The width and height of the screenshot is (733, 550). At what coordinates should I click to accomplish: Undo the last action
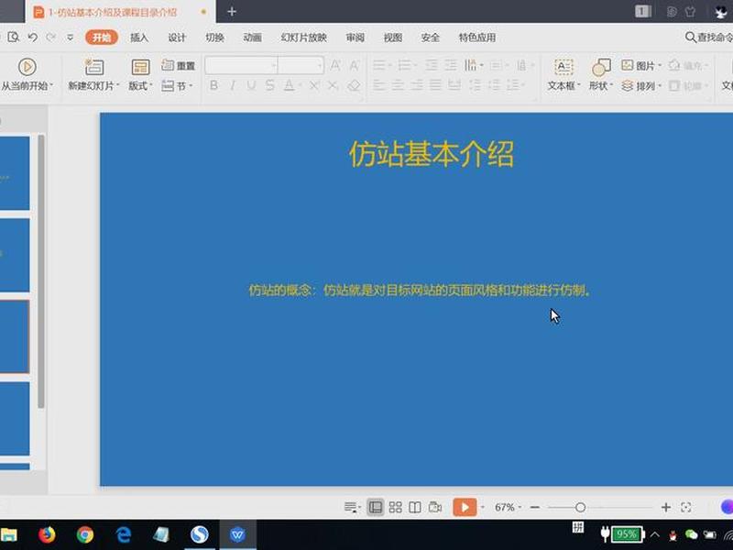pos(32,37)
